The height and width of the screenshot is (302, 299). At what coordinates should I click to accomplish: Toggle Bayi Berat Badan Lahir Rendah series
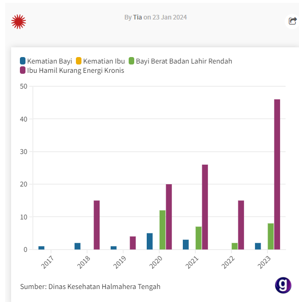[184, 61]
